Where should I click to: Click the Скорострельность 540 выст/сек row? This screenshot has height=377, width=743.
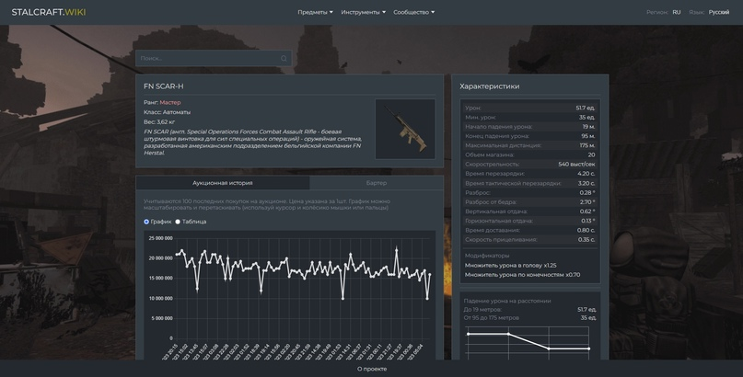[529, 165]
